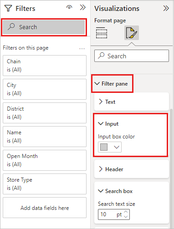Viewport: 174px width, 229px height.
Task: Click the Filters on this page label
Action: pyautogui.click(x=26, y=48)
